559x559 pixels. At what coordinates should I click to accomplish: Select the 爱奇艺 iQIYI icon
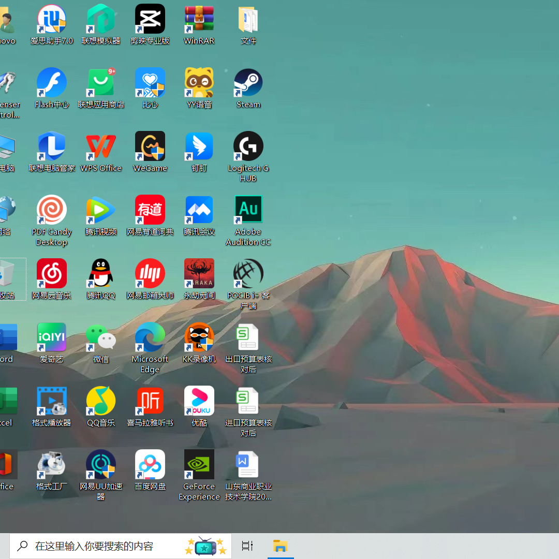point(52,339)
